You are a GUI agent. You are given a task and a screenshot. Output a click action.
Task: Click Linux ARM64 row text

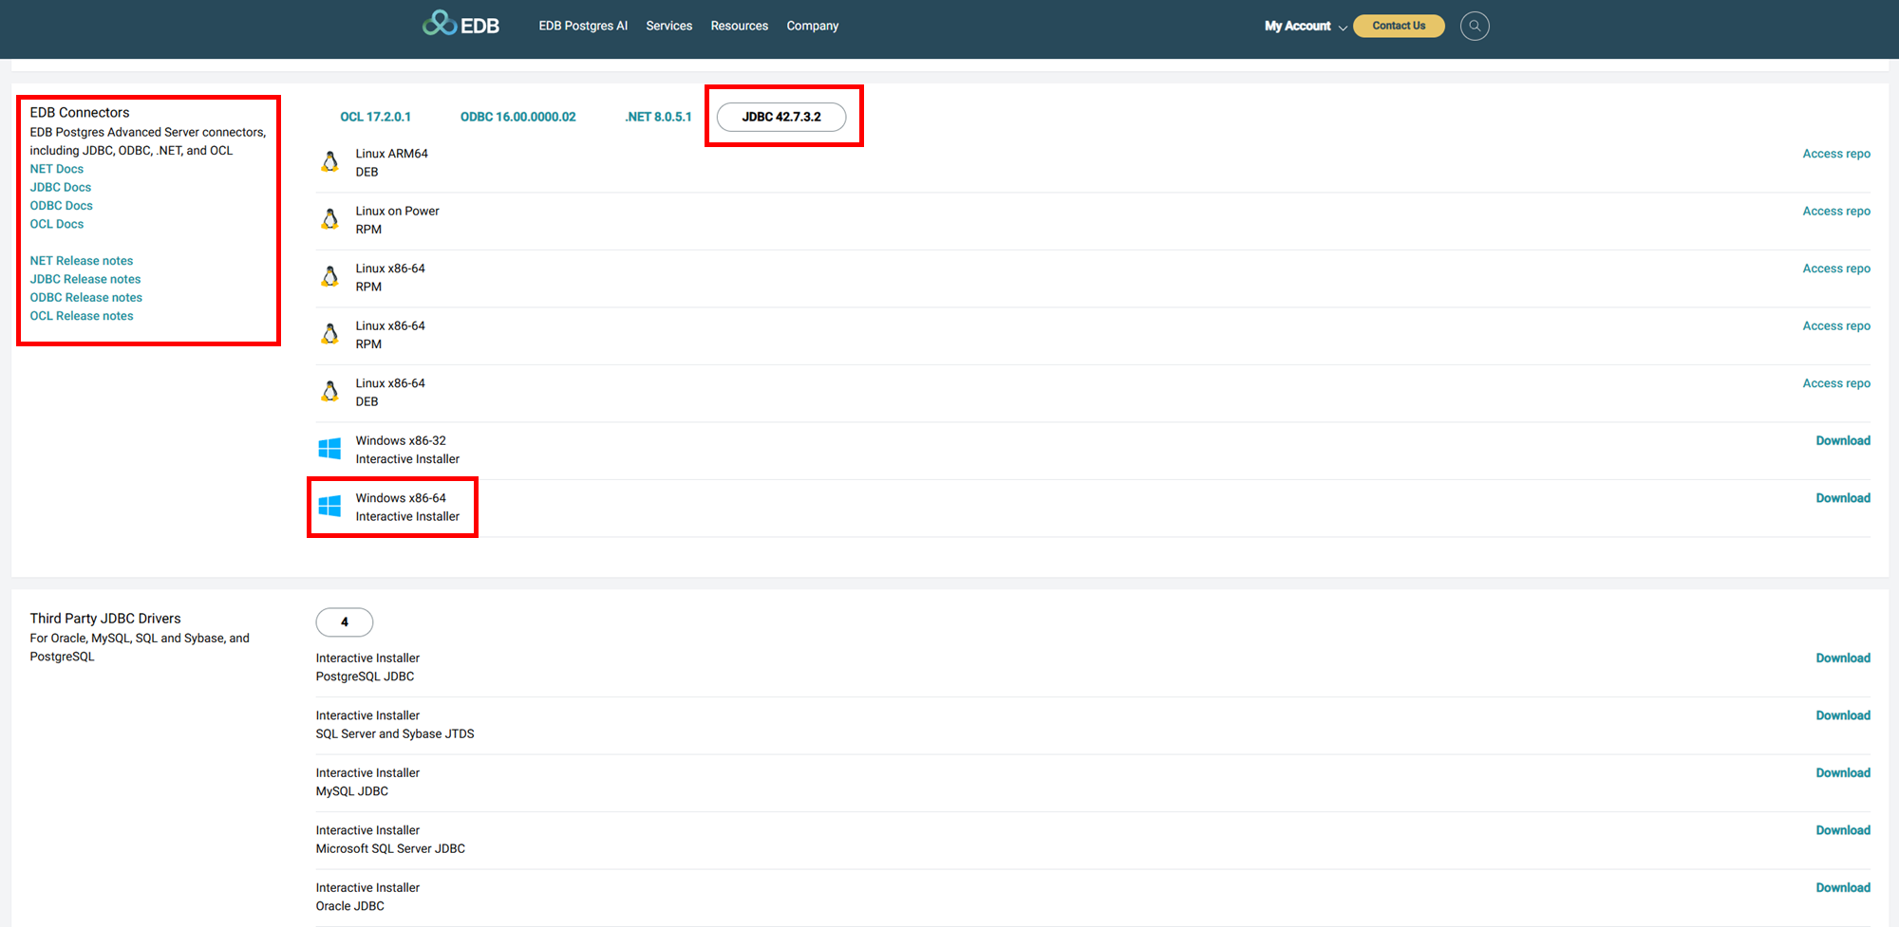click(x=391, y=162)
